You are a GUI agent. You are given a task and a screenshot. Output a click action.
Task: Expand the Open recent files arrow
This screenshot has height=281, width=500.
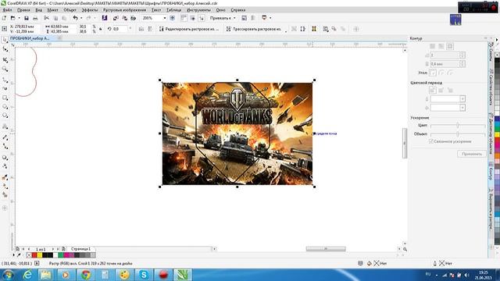pyautogui.click(x=19, y=18)
